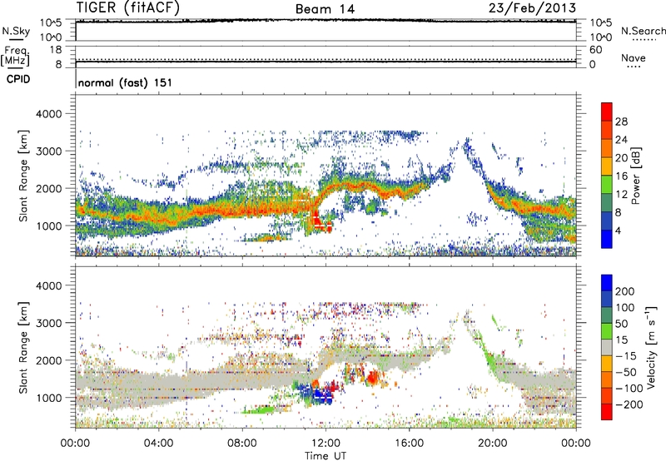This screenshot has width=666, height=461.
Task: Click the 1000 tick on velocity panel axis
Action: [x=49, y=398]
